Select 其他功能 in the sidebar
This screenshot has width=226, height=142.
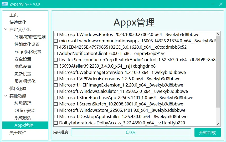click(18, 96)
